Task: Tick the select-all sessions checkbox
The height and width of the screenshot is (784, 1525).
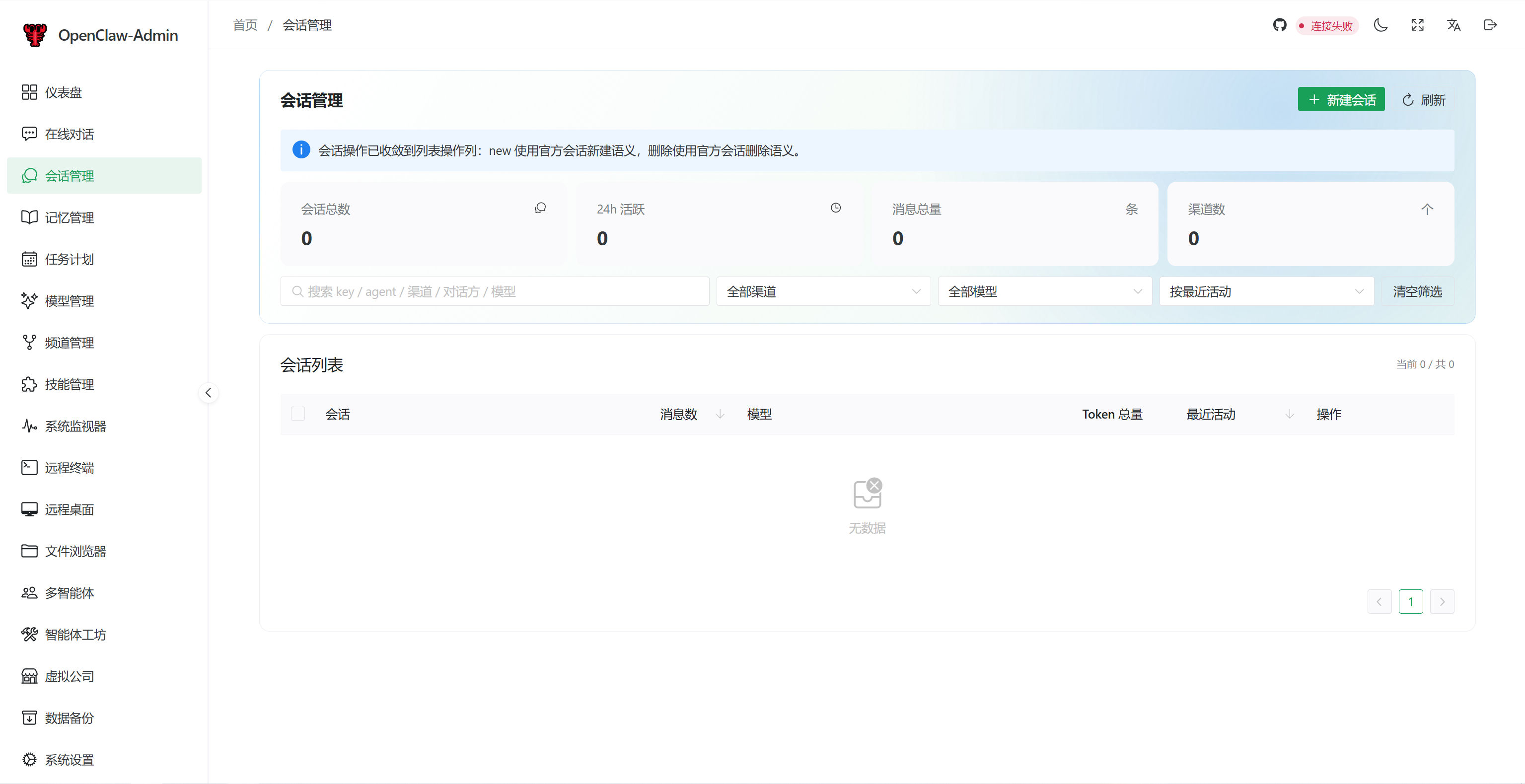Action: click(x=298, y=413)
